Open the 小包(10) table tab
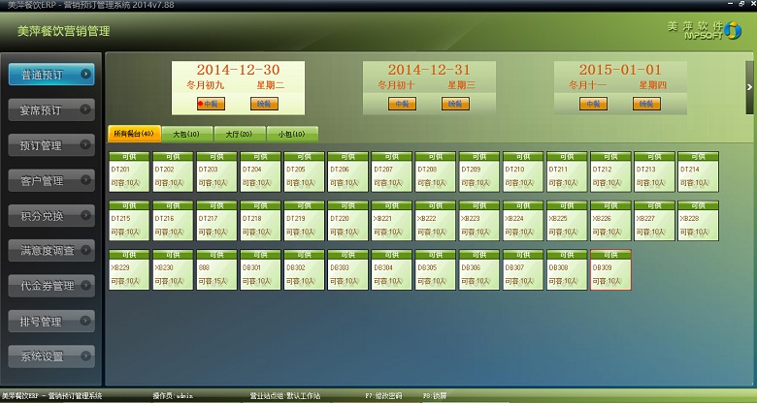Viewport: 757px width, 403px height. tap(291, 134)
